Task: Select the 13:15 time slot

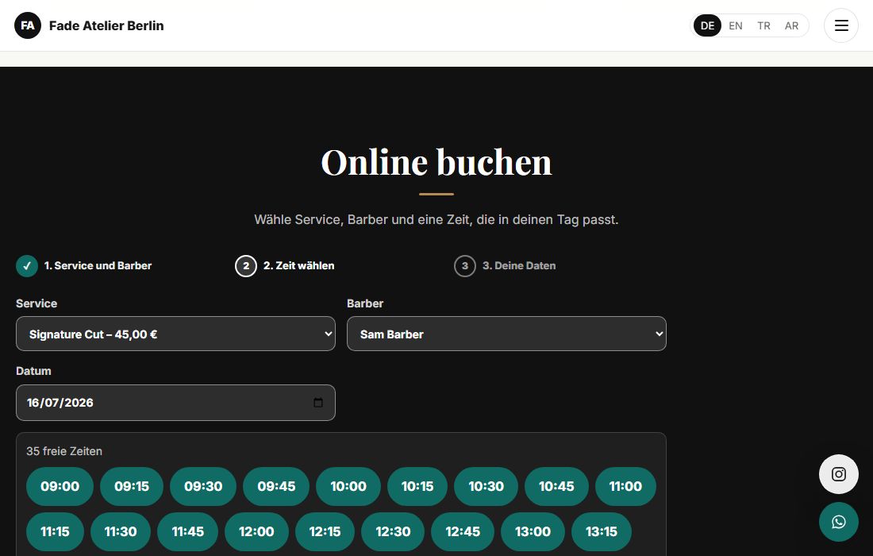Action: click(x=602, y=531)
